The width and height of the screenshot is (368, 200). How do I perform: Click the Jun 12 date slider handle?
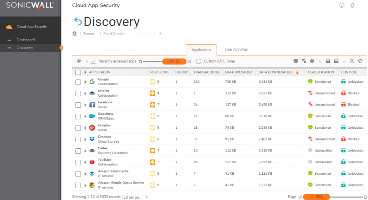tap(174, 61)
